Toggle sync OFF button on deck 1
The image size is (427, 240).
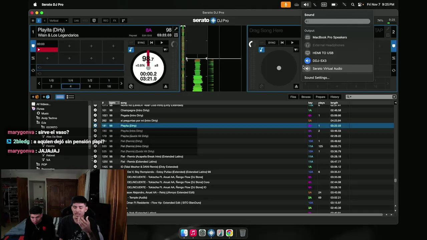[x=131, y=43]
